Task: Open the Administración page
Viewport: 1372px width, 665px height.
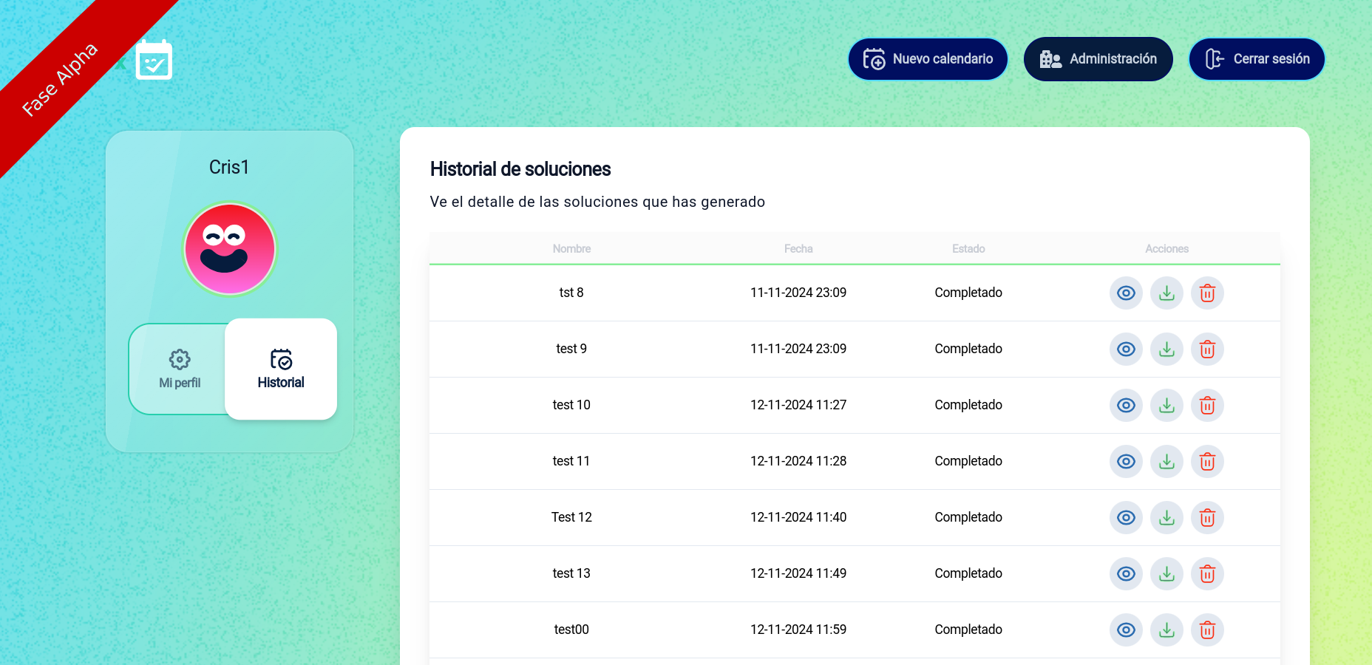Action: coord(1098,59)
